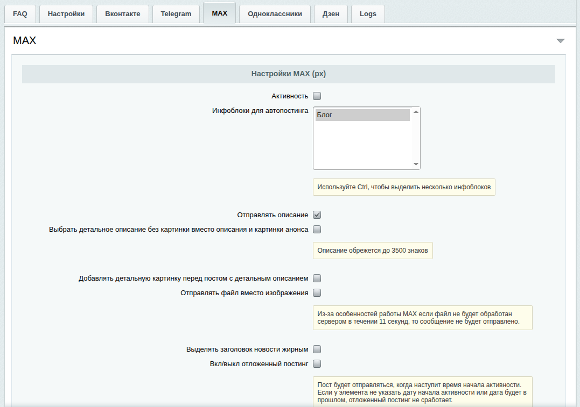
Task: Toggle Отправлять файл вместо изображения checkbox
Action: point(317,293)
